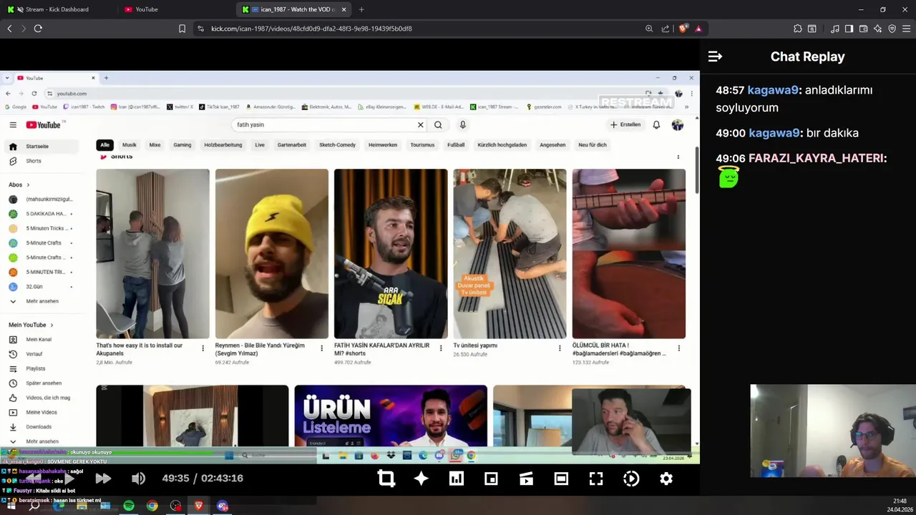
Task: Click the share page icon
Action: 666,29
